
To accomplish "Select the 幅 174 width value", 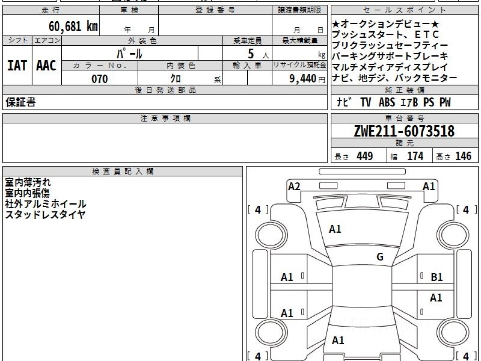I will 407,156.
